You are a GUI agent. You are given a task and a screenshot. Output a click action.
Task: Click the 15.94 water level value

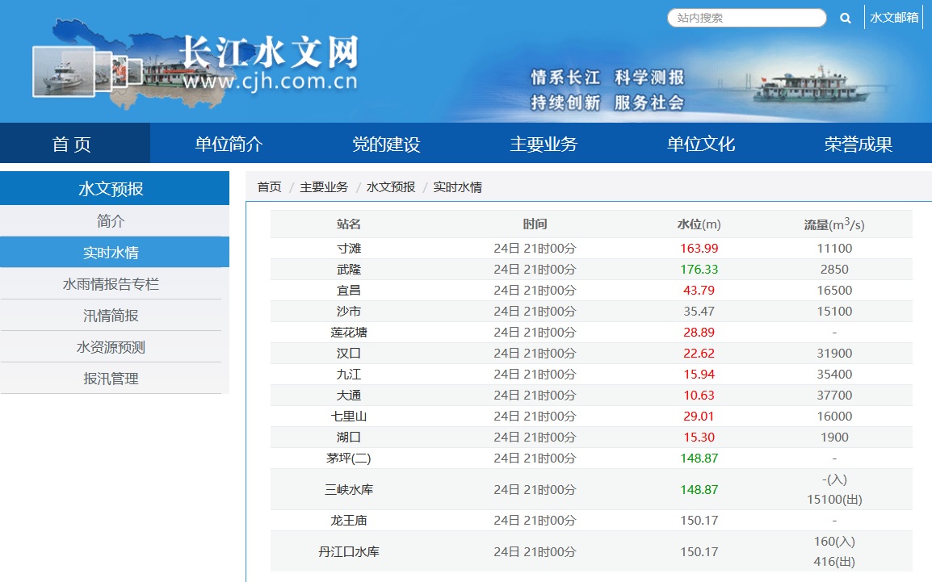tap(699, 375)
